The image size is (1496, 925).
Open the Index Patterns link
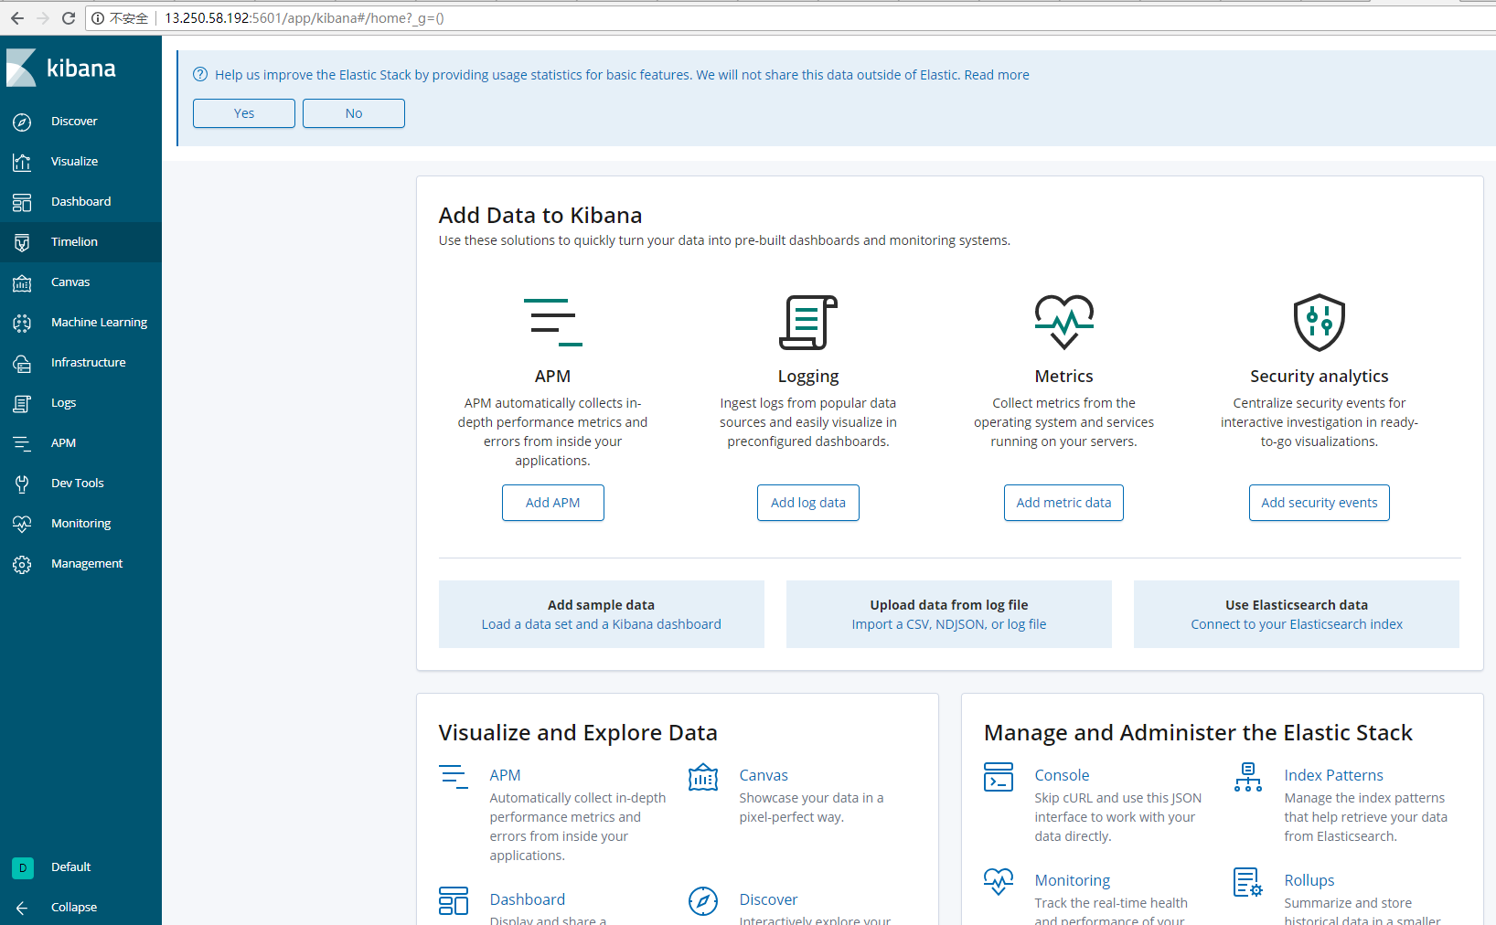click(1333, 775)
